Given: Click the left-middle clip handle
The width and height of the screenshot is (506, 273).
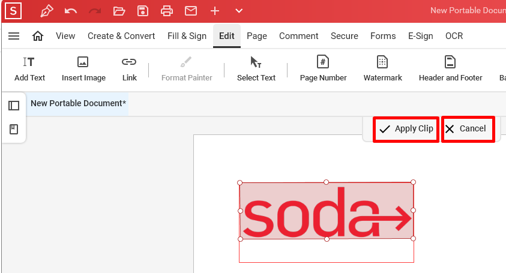Looking at the screenshot, I should (x=240, y=211).
